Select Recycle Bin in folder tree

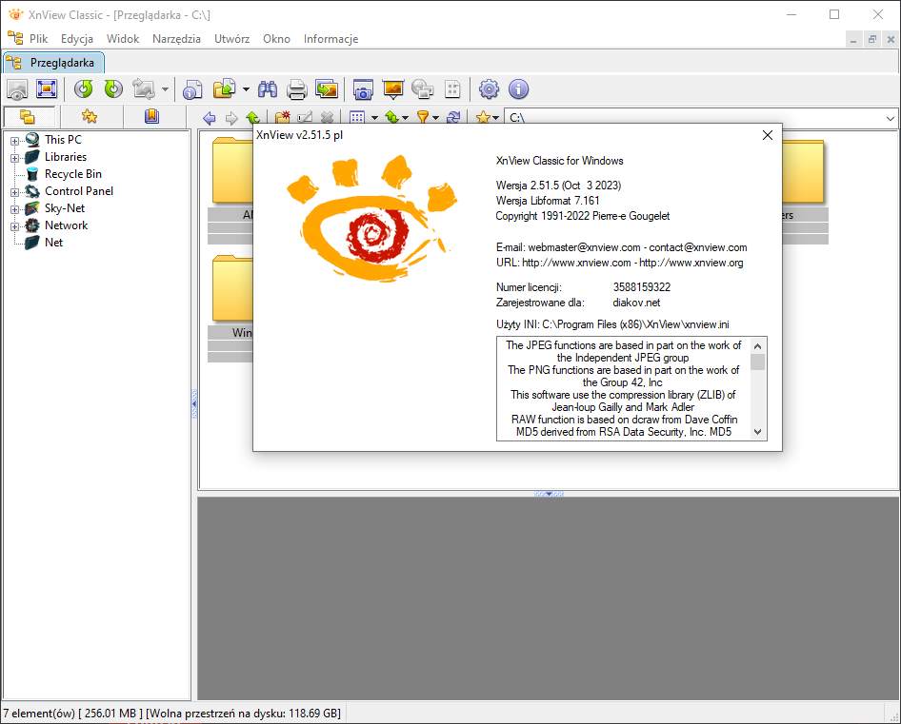point(73,174)
